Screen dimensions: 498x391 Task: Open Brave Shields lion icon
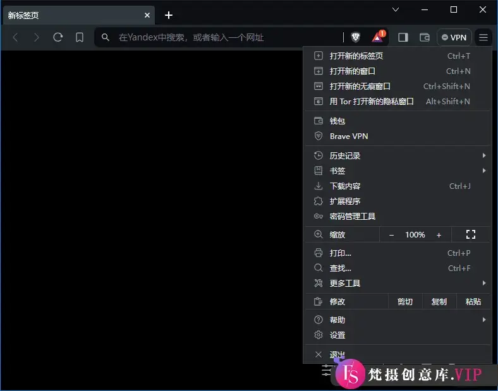tap(356, 37)
